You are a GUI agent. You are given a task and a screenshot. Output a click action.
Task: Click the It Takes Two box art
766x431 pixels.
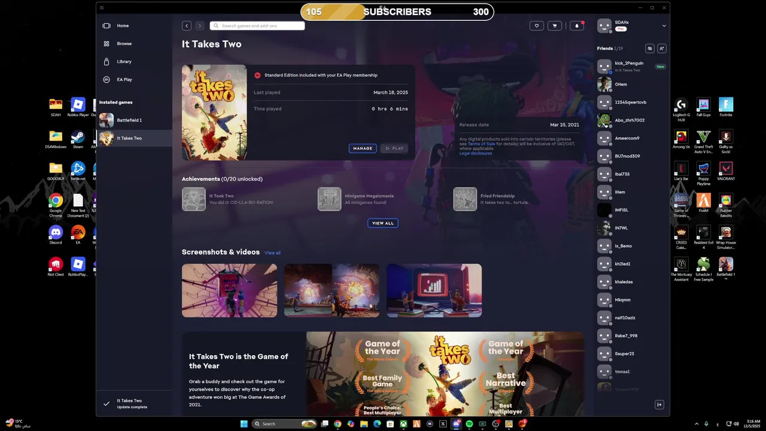tap(214, 113)
